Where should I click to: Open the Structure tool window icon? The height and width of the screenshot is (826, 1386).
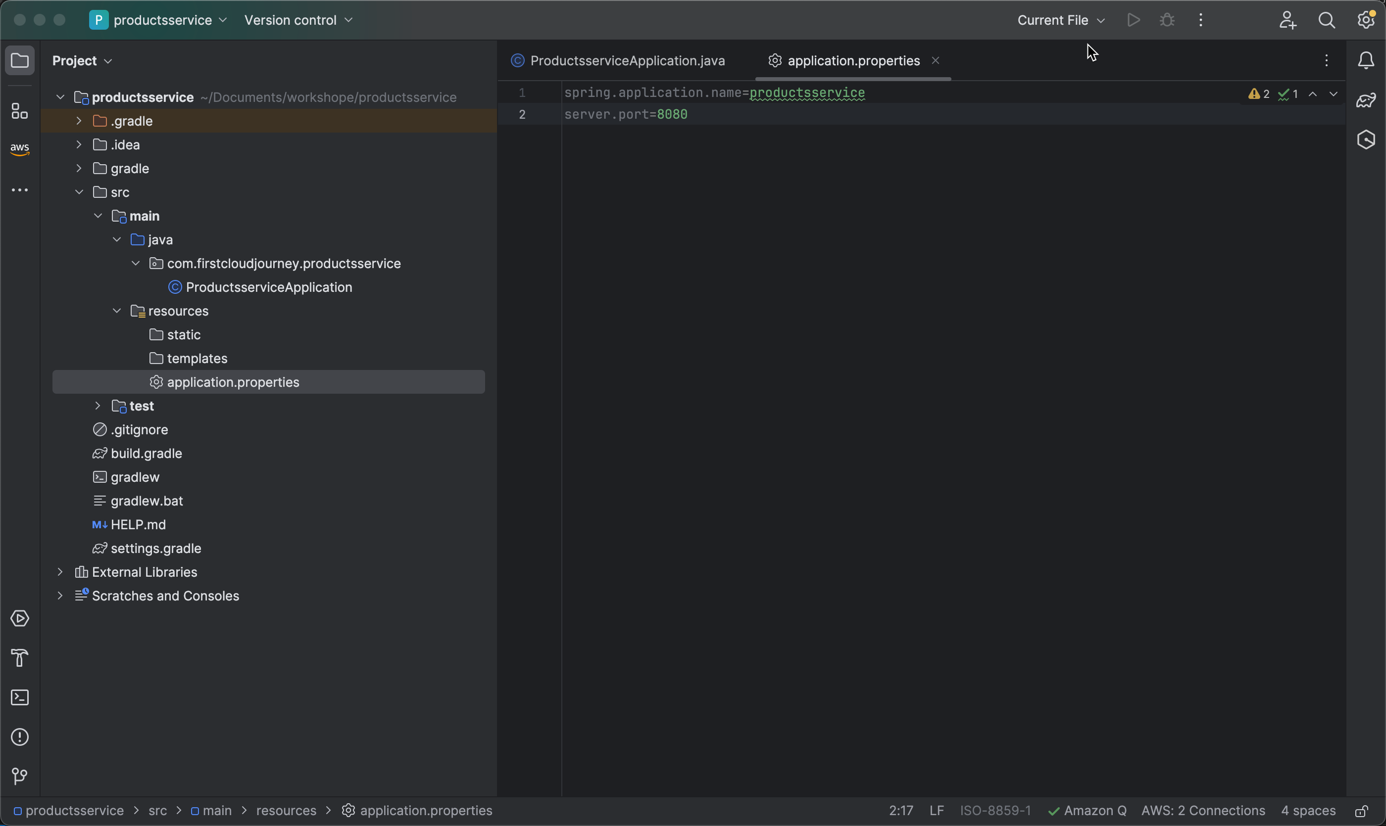[x=20, y=111]
